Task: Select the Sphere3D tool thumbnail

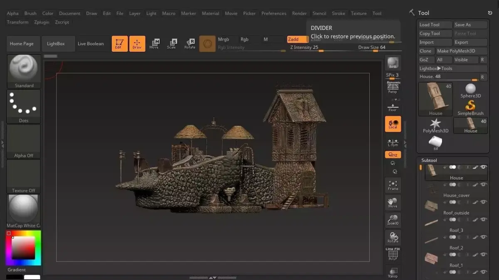Action: pos(470,90)
